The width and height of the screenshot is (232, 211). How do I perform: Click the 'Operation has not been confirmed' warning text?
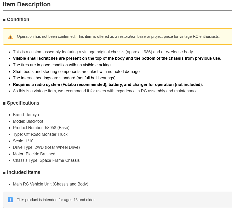click(118, 36)
